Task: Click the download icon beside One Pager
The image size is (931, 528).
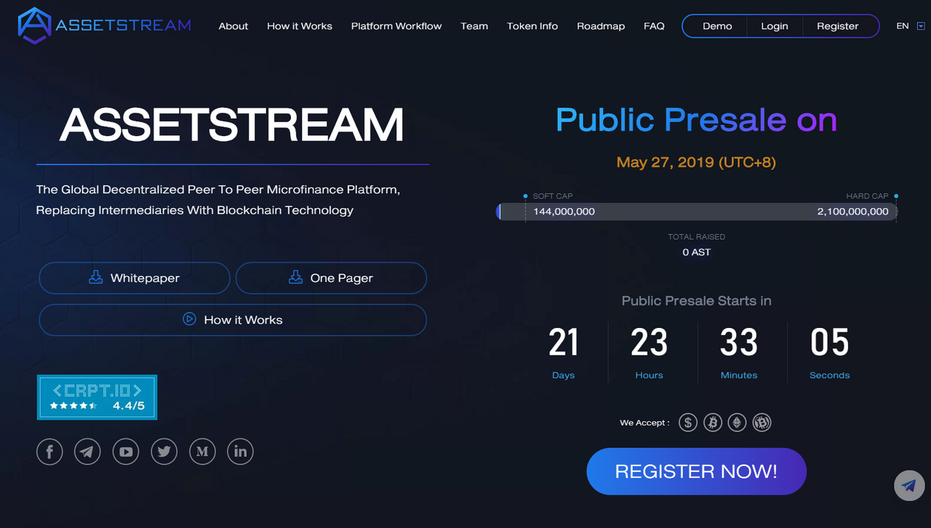Action: coord(295,277)
